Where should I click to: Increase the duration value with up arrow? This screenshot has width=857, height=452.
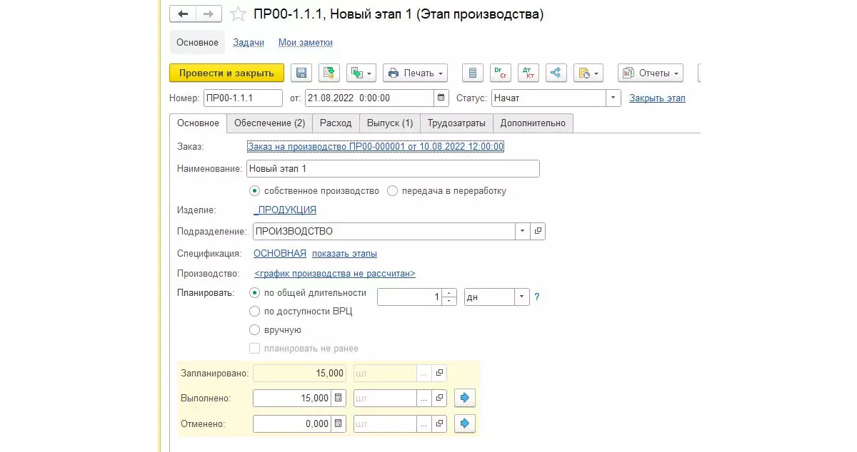click(449, 292)
